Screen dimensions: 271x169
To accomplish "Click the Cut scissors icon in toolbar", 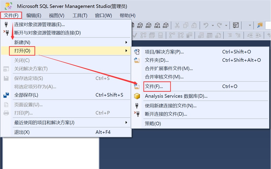I will click(177, 25).
